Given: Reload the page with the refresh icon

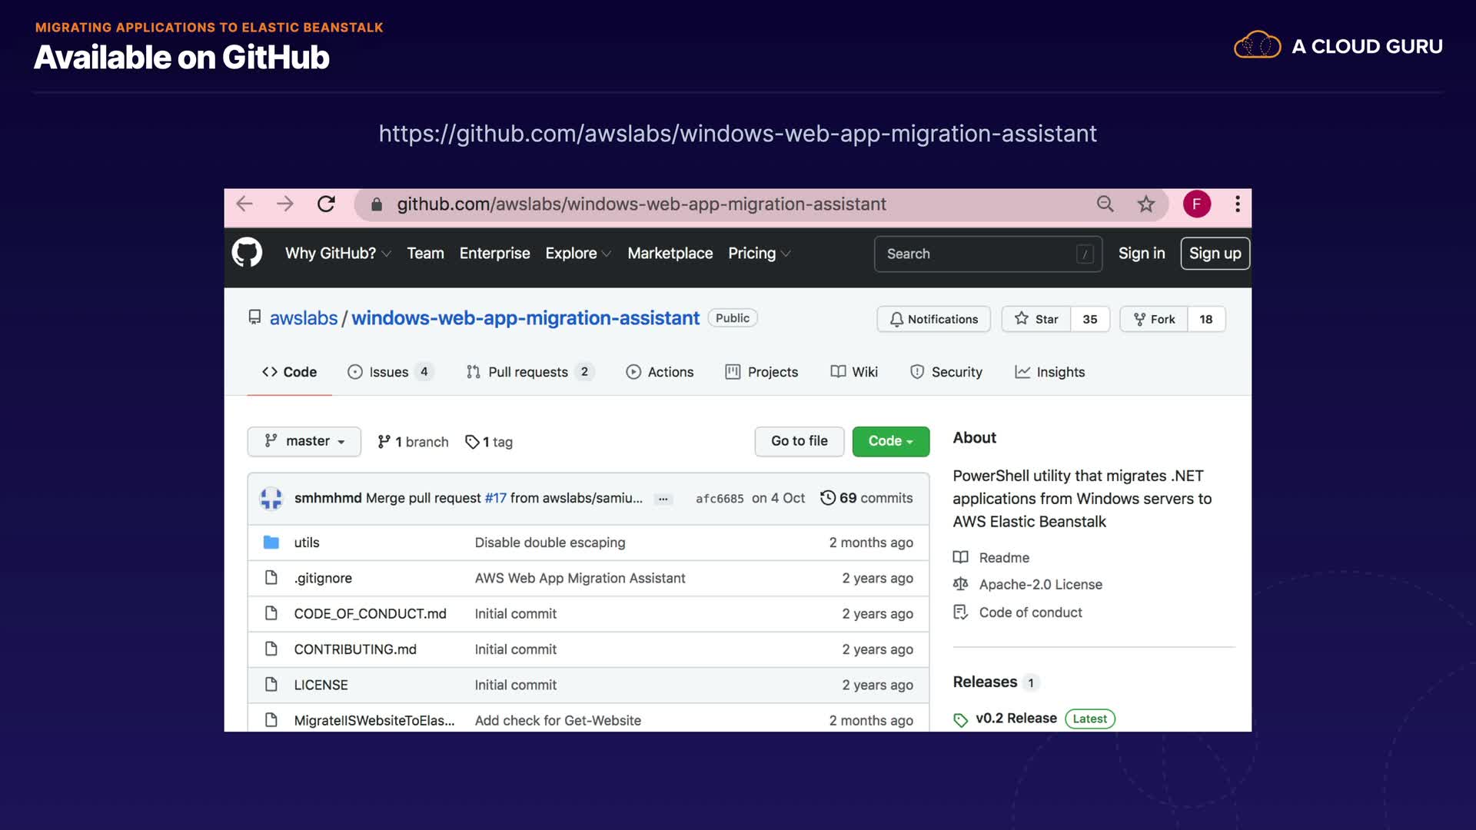Looking at the screenshot, I should 326,204.
